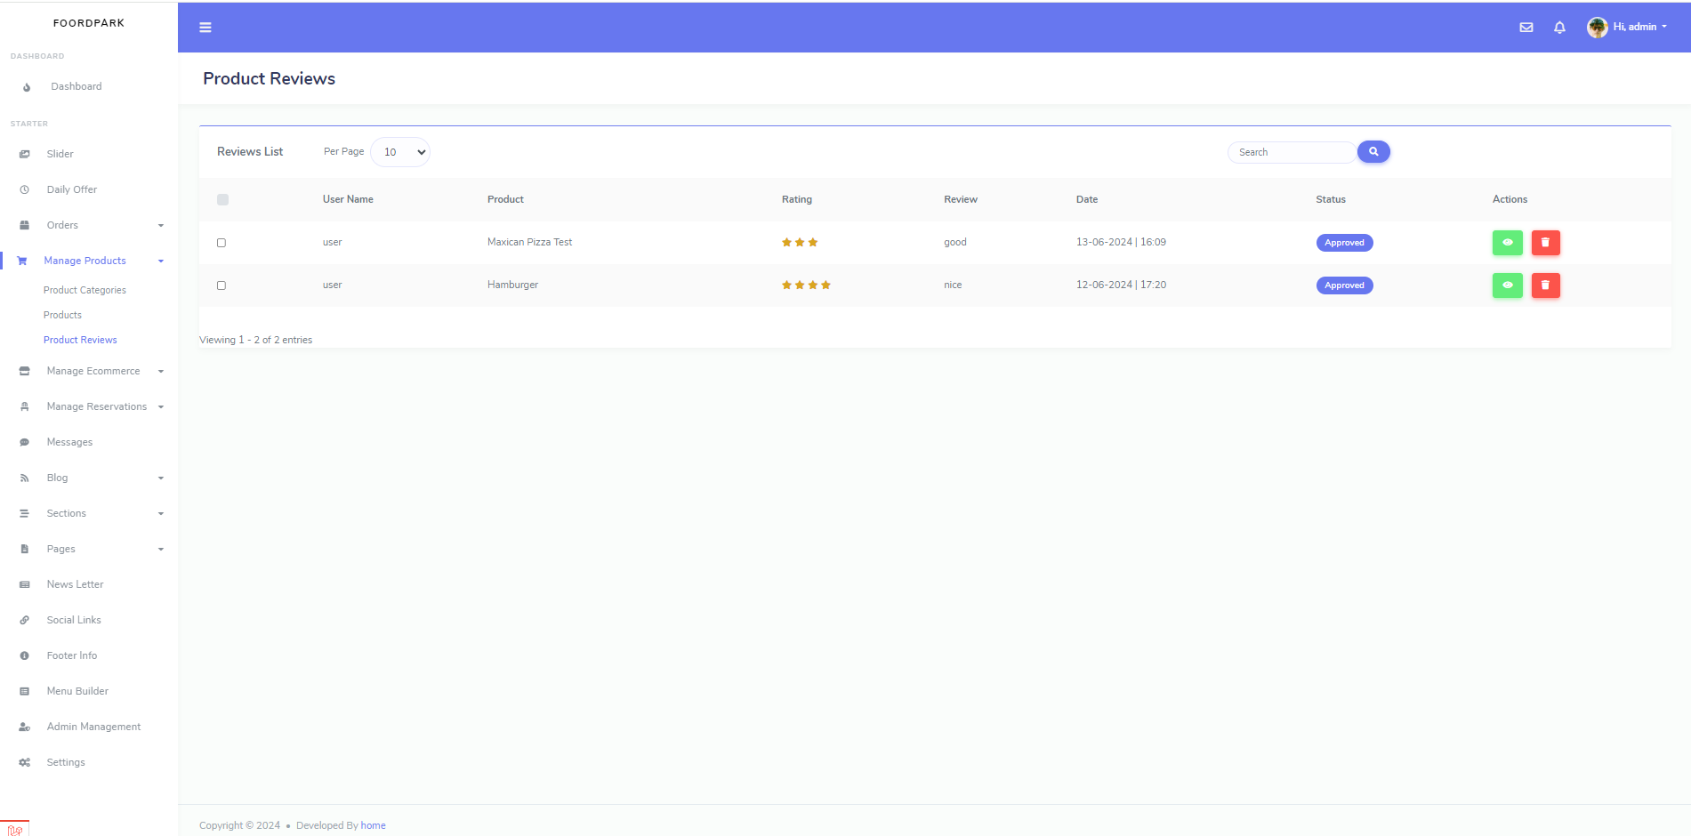Focus the Search input field
Screen dimensions: 1691x836
click(1292, 152)
